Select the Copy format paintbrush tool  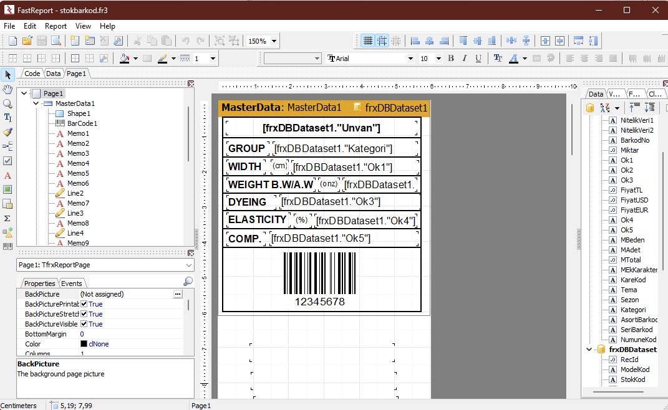(x=7, y=132)
